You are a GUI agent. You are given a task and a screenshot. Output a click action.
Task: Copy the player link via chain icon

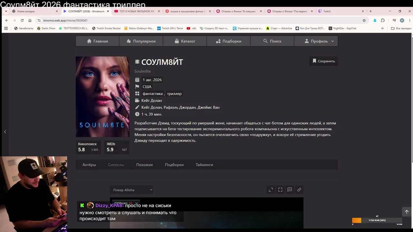299,190
